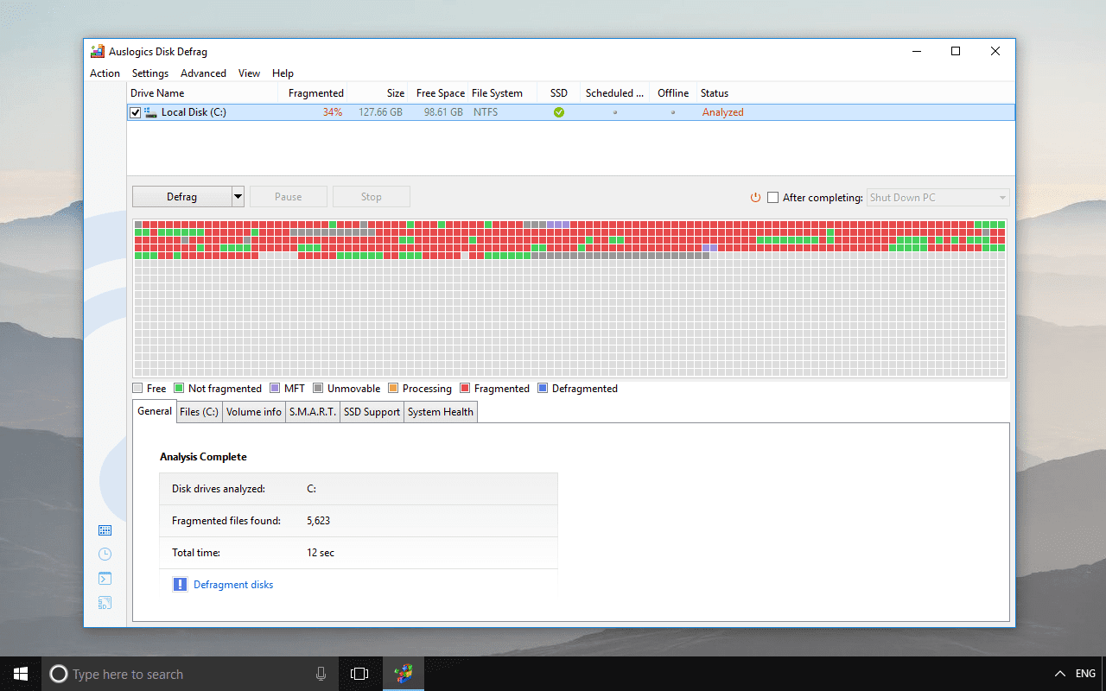1106x691 pixels.
Task: Click the 34% fragmented value
Action: (x=333, y=112)
